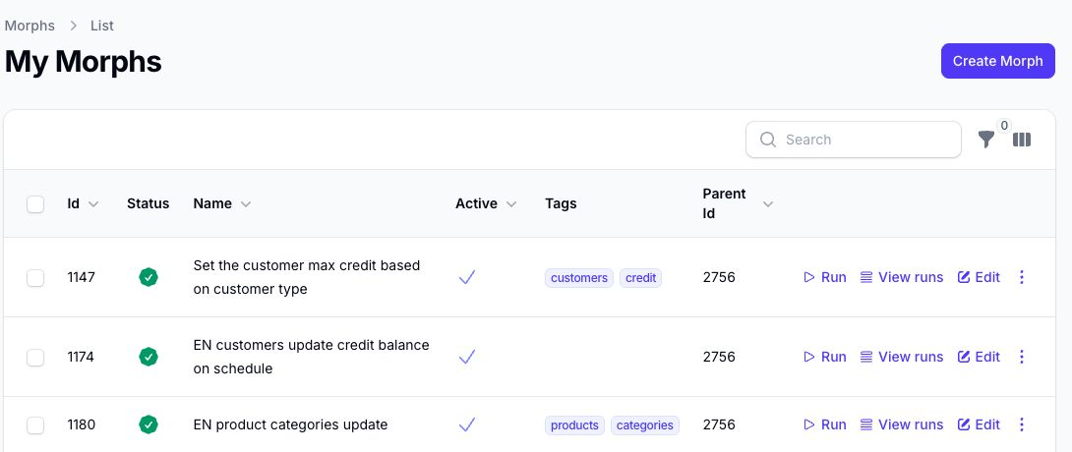Click the customers tag
The height and width of the screenshot is (452, 1072).
pyautogui.click(x=579, y=278)
